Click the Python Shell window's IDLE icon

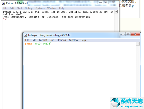[x=4, y=3]
